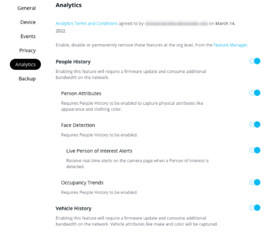Screen dimensions: 277x232
Task: Switch off the Occupancy Trends toggle
Action: [x=255, y=182]
